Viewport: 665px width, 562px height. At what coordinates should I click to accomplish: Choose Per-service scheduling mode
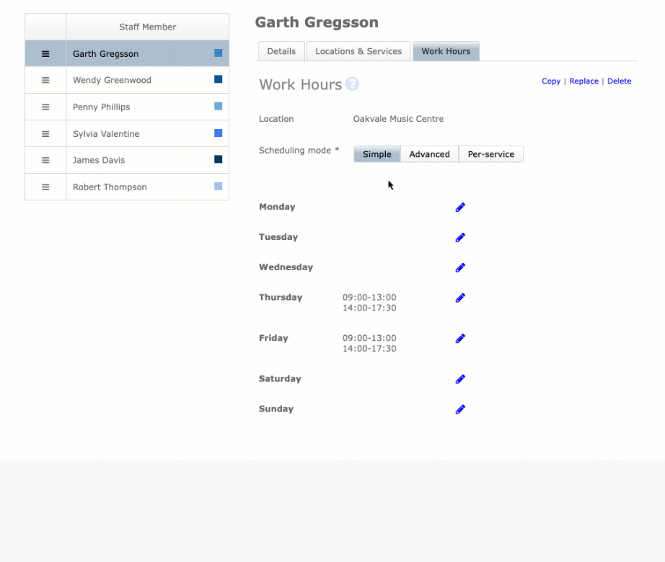point(490,154)
